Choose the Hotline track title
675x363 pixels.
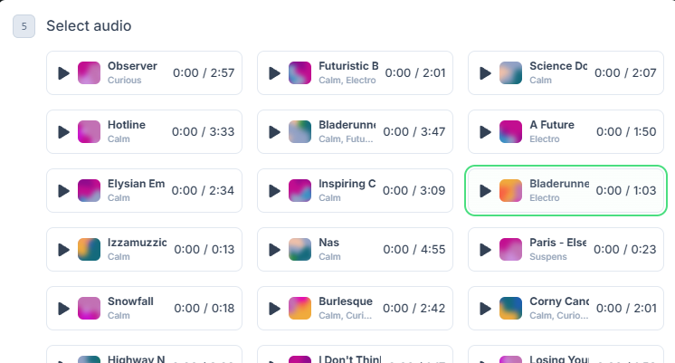pos(127,125)
